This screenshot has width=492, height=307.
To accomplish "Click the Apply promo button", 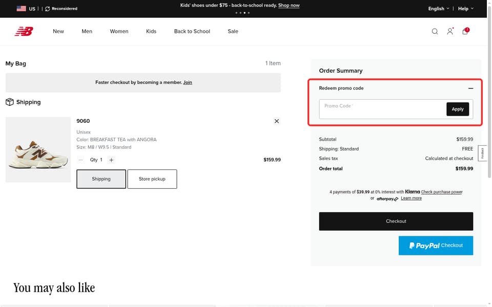I will tap(458, 109).
